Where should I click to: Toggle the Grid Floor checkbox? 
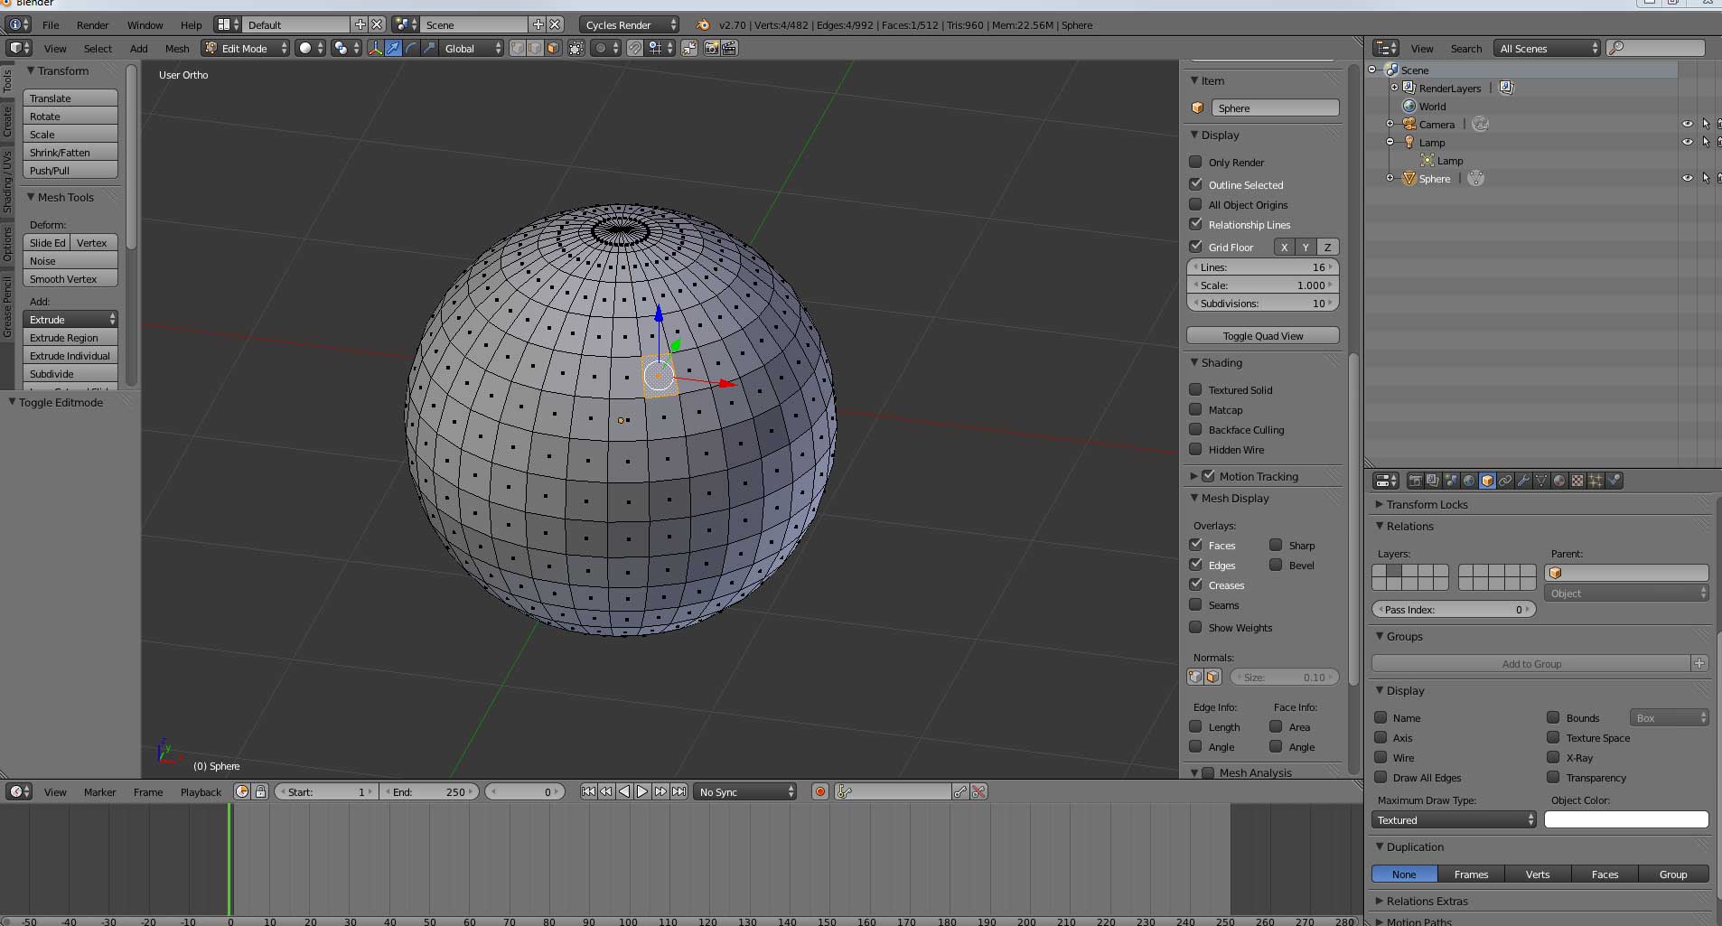click(x=1195, y=247)
